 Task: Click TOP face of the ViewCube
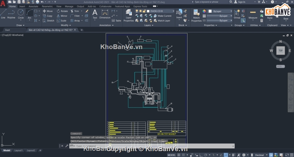tap(280, 51)
